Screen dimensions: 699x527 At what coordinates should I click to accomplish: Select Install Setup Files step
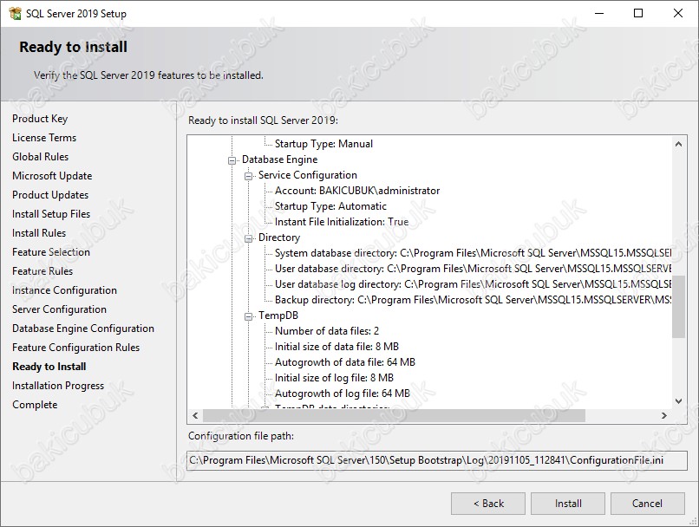click(x=51, y=214)
